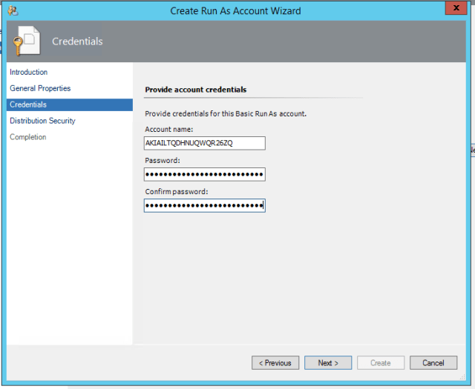Click the 'Provide account credentials' heading
This screenshot has height=389, width=475.
[x=195, y=90]
